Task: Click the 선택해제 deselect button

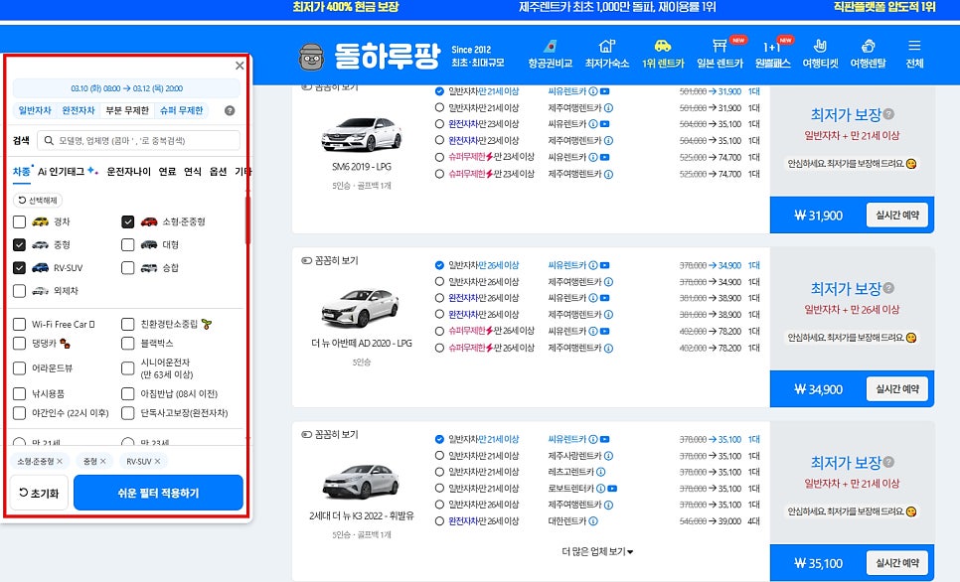Action: pos(38,200)
